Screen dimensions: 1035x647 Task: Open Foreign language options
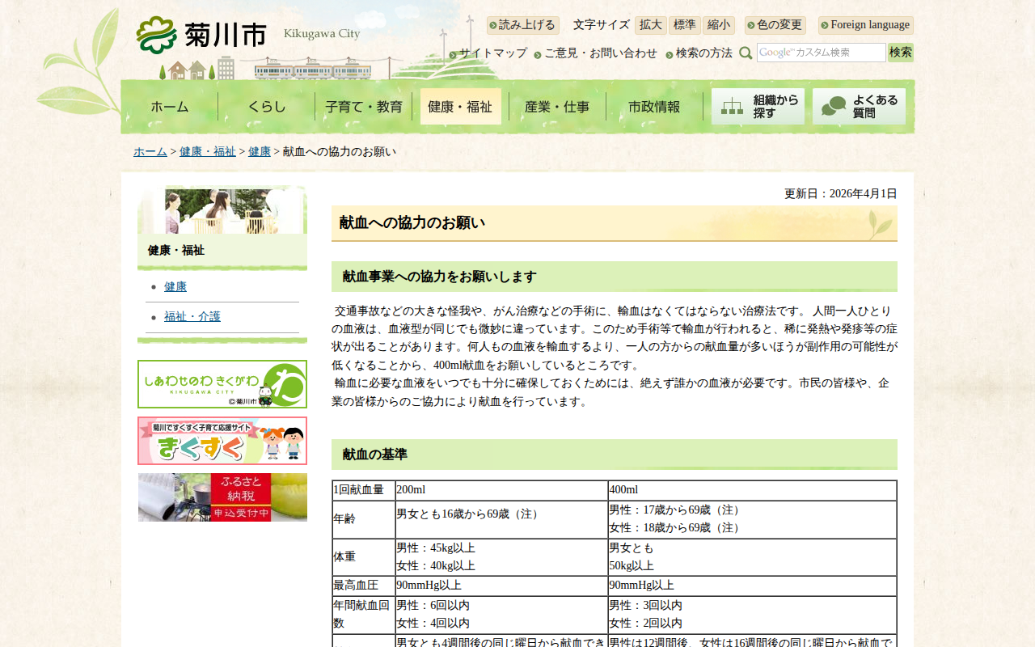click(x=866, y=25)
